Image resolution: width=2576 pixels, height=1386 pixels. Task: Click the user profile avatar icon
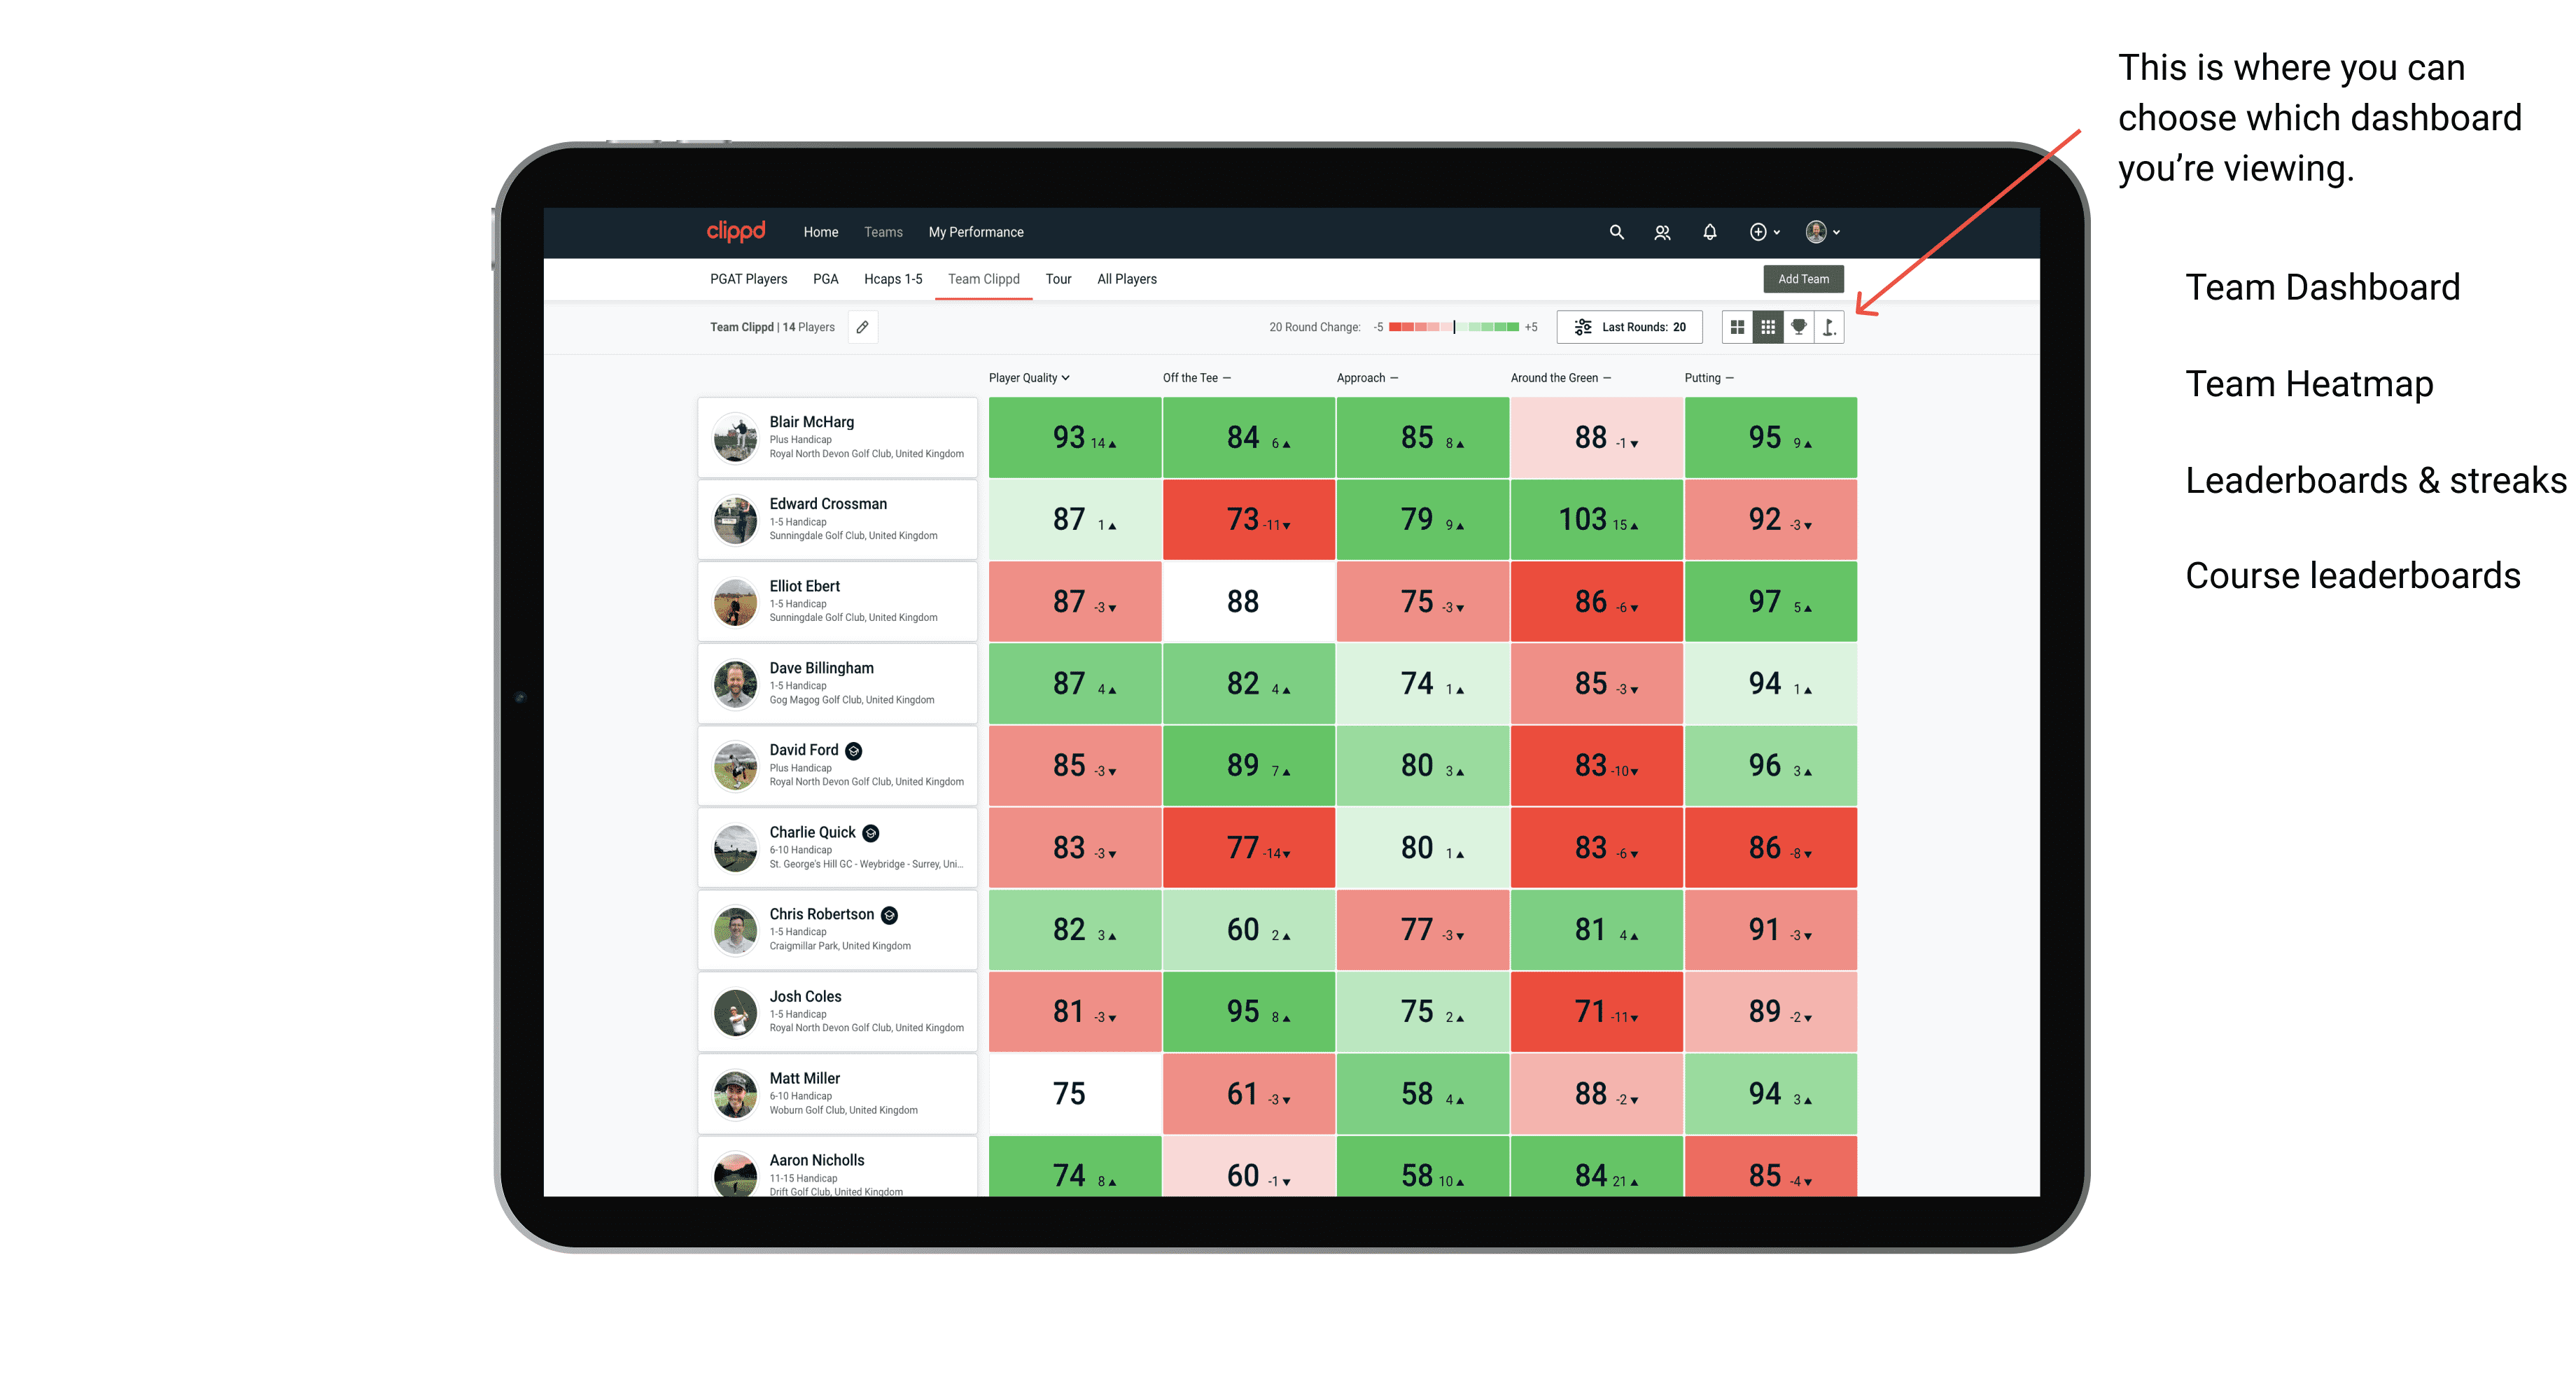(x=1822, y=232)
